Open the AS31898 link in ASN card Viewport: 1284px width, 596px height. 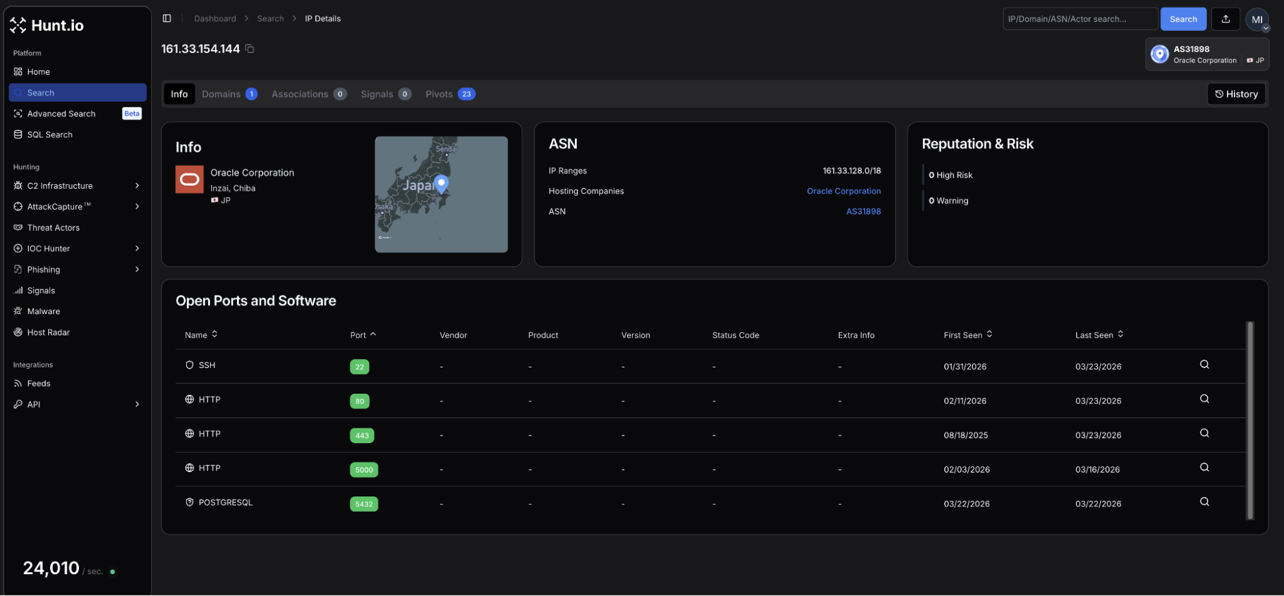point(863,211)
